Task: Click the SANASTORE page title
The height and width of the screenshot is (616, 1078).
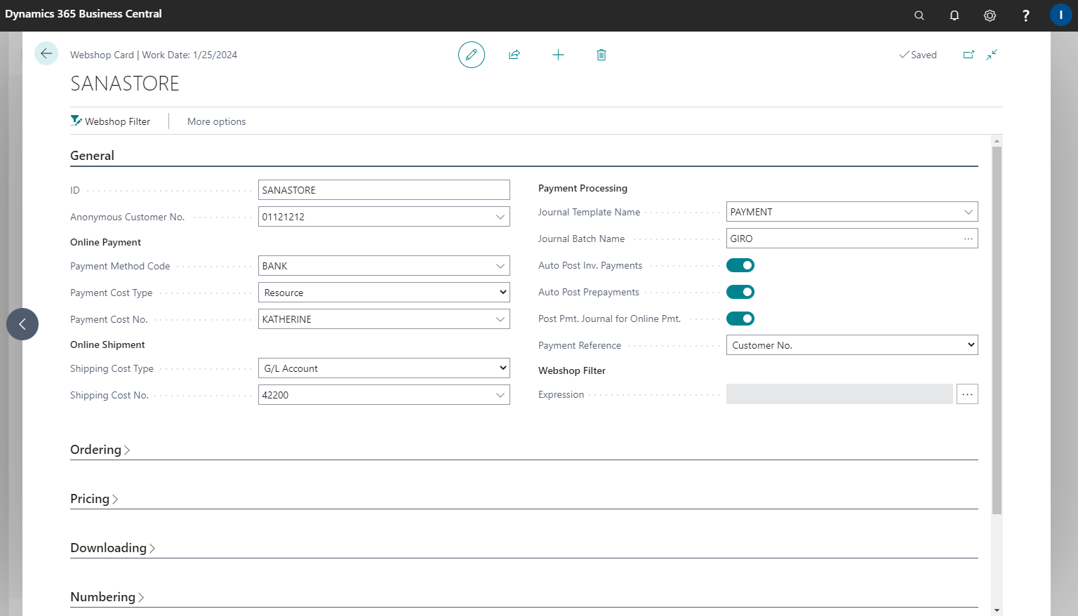Action: pos(125,83)
